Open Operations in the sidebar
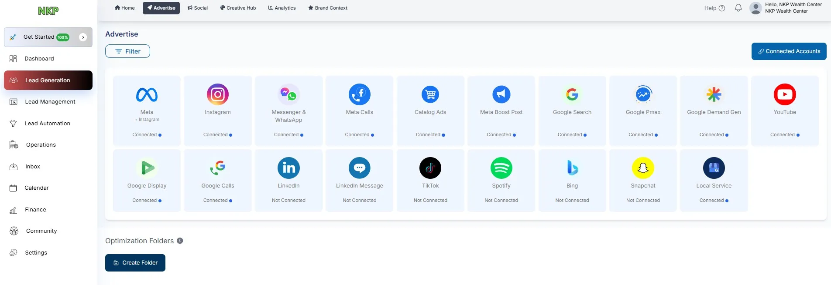 48,145
